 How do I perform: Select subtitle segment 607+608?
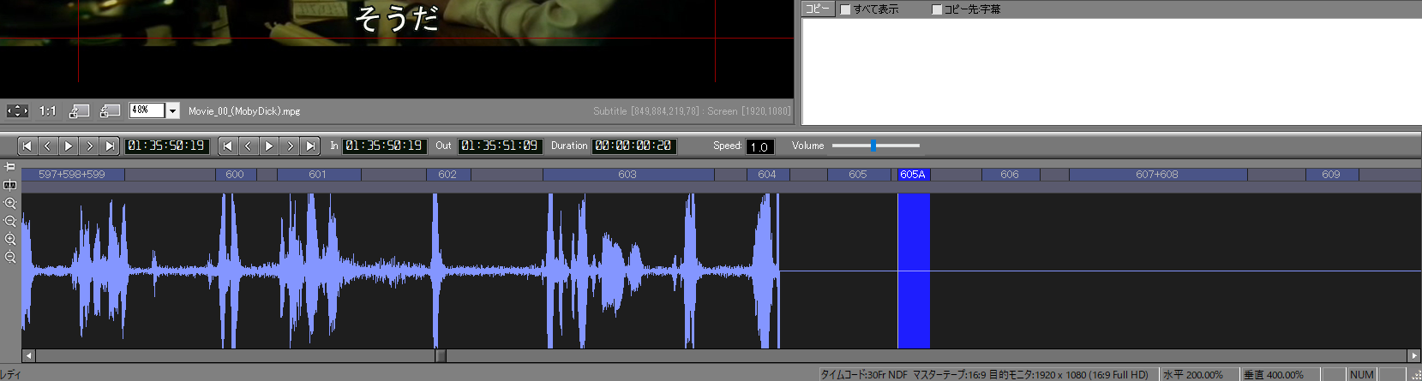point(1158,175)
